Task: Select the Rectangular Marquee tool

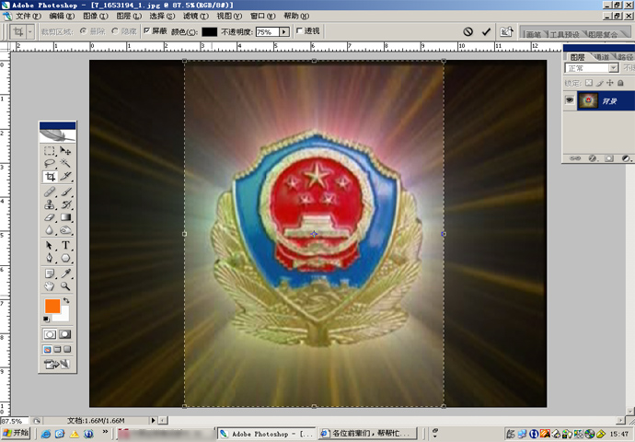Action: point(50,151)
